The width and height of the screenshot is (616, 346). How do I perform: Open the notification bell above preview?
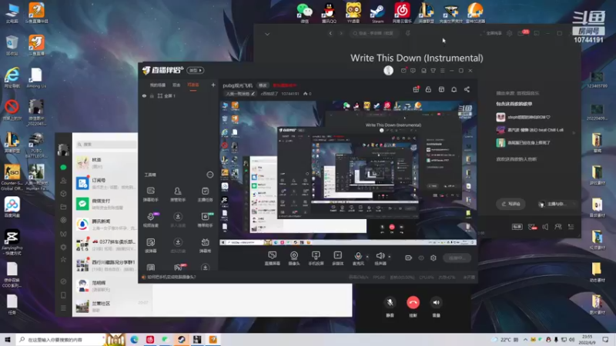coord(454,89)
